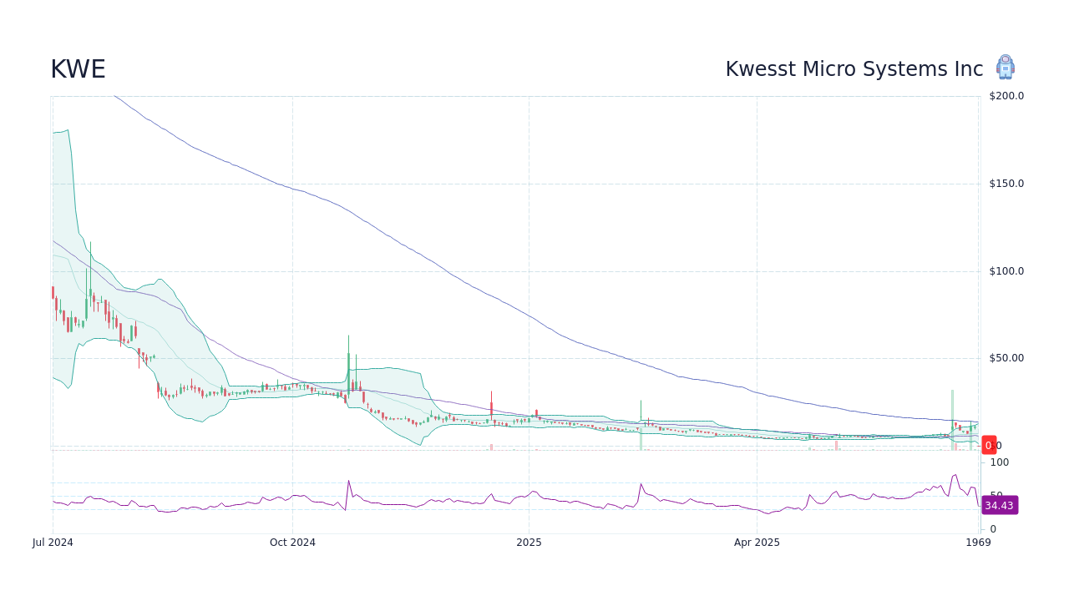Screen dimensions: 1069x601
Task: Click the purple RSI value badge 34.43
Action: [999, 505]
